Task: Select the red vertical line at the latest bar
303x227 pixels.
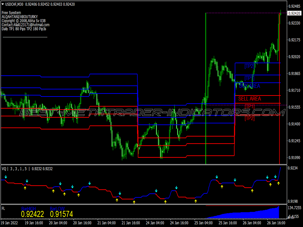Action: [279, 88]
